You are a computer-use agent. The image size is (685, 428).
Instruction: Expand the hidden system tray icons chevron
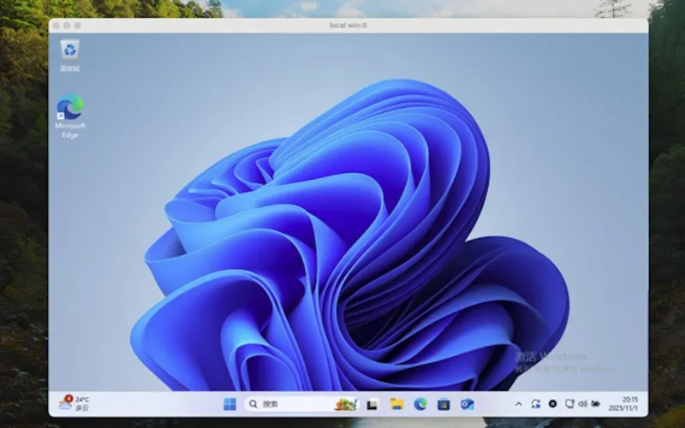point(519,404)
